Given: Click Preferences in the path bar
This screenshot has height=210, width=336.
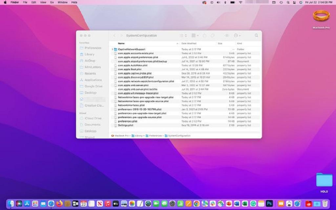Looking at the screenshot, I should [154, 136].
